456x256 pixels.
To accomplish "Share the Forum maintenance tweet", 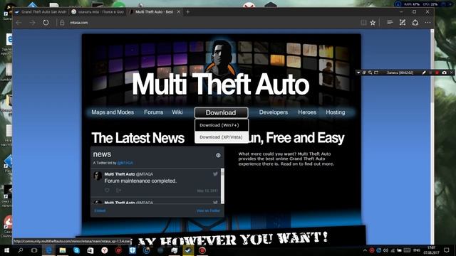I will (119, 190).
